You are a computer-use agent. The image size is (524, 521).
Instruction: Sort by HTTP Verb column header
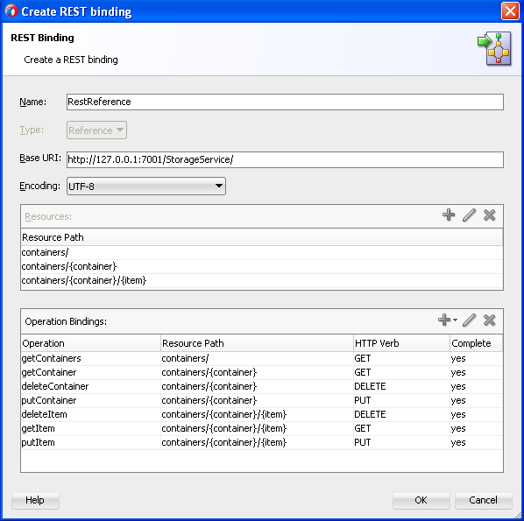pos(401,343)
